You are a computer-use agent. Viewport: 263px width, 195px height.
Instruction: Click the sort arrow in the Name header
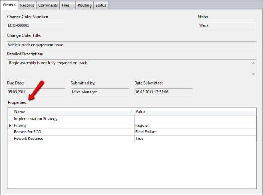coord(131,112)
